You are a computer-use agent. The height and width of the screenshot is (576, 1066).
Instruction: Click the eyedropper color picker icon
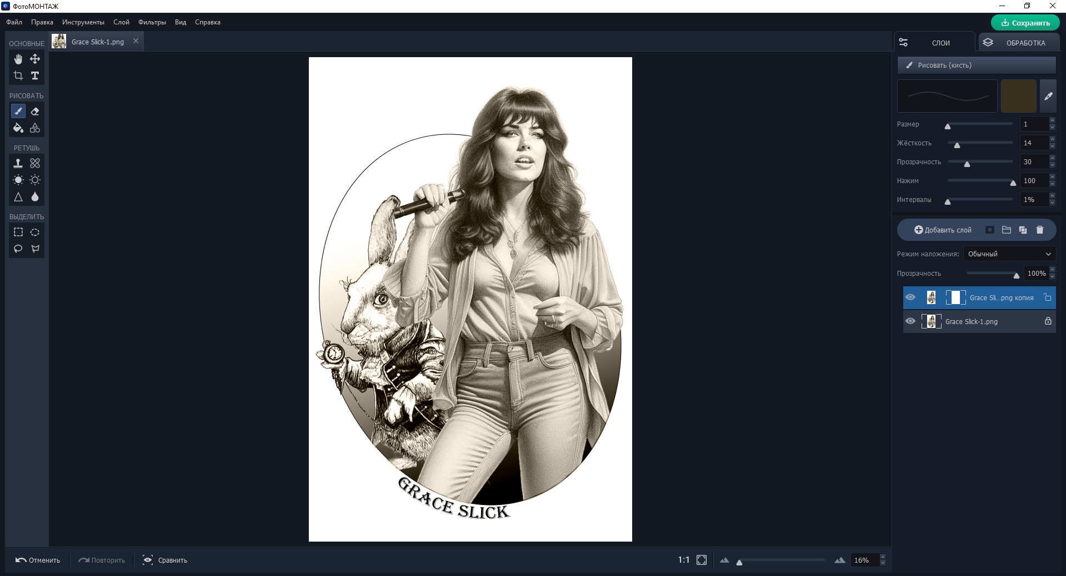point(1048,96)
